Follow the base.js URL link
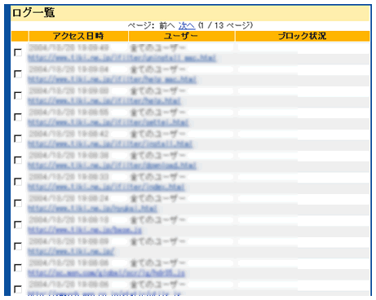 [85, 231]
